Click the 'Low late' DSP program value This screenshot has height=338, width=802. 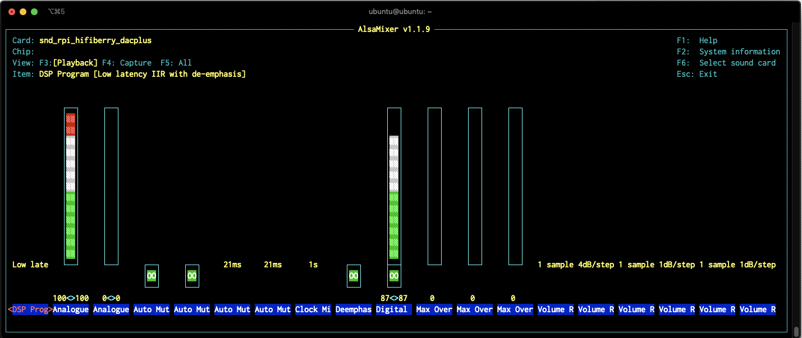point(30,265)
